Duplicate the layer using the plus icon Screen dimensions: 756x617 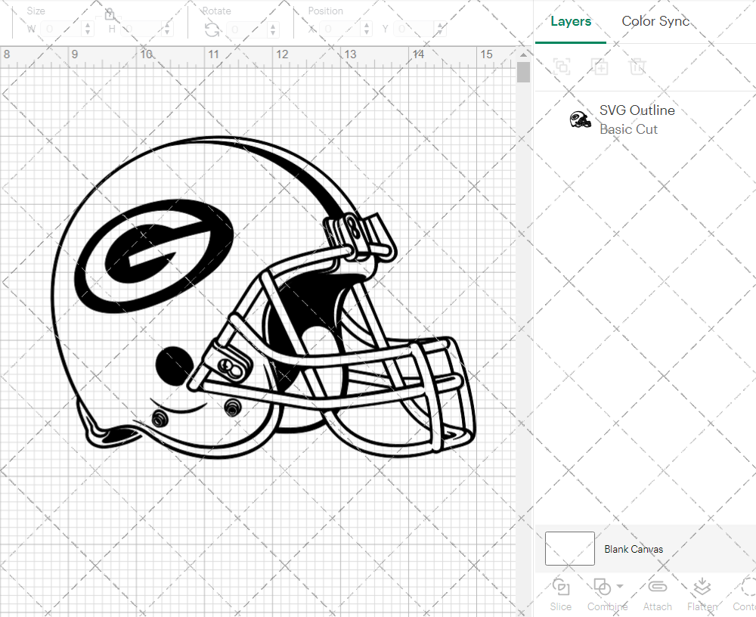coord(600,67)
